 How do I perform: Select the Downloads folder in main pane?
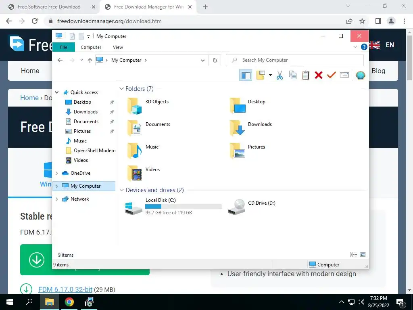[x=250, y=128]
